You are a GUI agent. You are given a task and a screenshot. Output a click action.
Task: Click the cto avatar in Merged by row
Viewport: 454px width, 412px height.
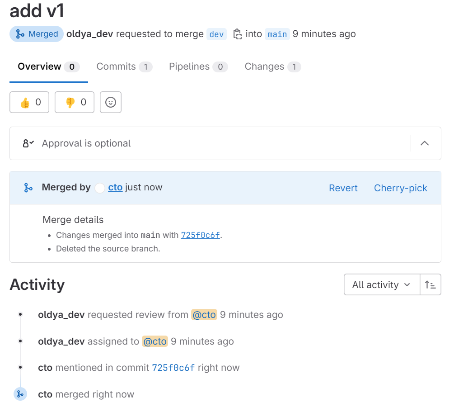click(x=99, y=188)
